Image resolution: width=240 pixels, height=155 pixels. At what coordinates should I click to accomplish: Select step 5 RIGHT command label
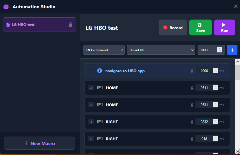(112, 139)
